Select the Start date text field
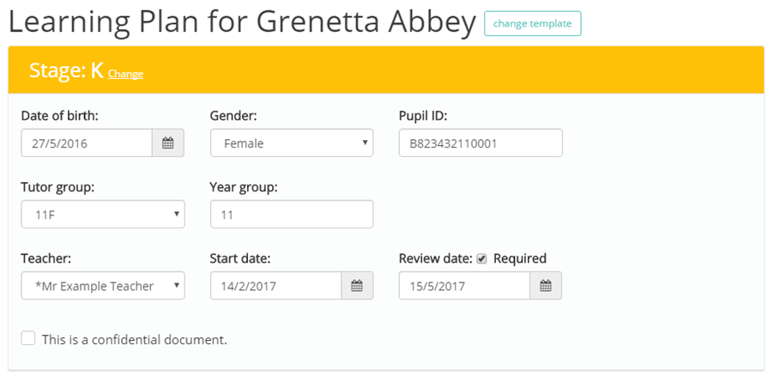Image resolution: width=774 pixels, height=382 pixels. [275, 286]
